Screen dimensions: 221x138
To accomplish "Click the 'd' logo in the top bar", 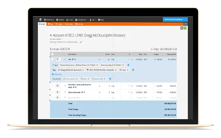I will click(x=40, y=20).
